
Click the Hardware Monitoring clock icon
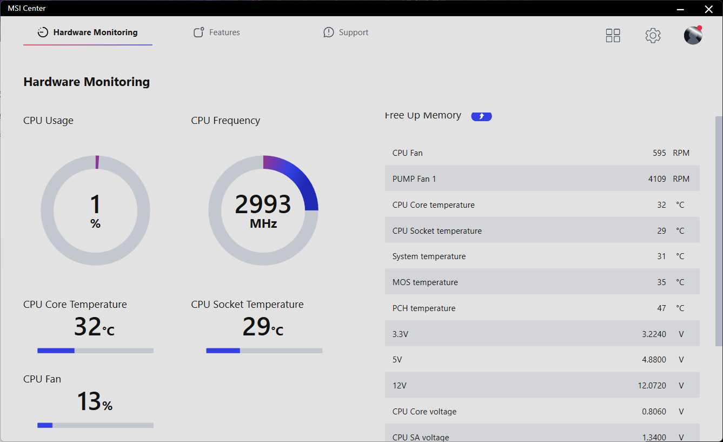coord(43,32)
